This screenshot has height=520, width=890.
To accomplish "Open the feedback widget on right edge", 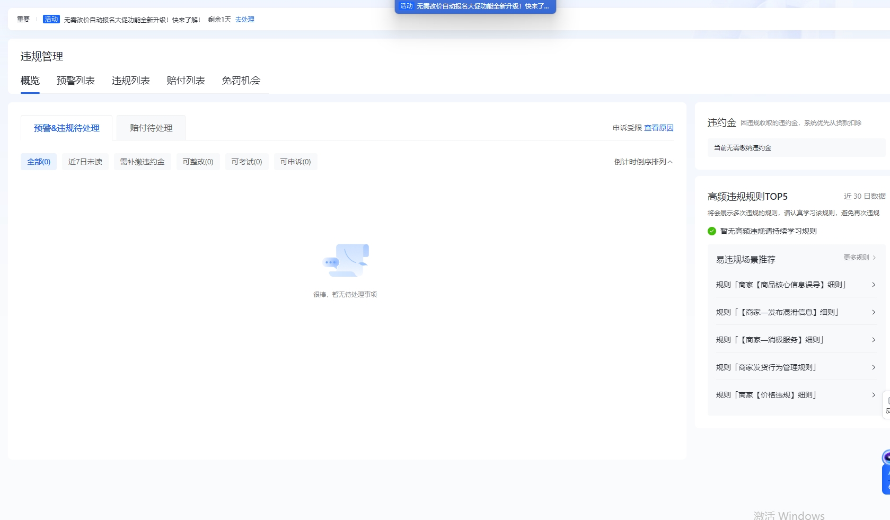I will tap(886, 406).
